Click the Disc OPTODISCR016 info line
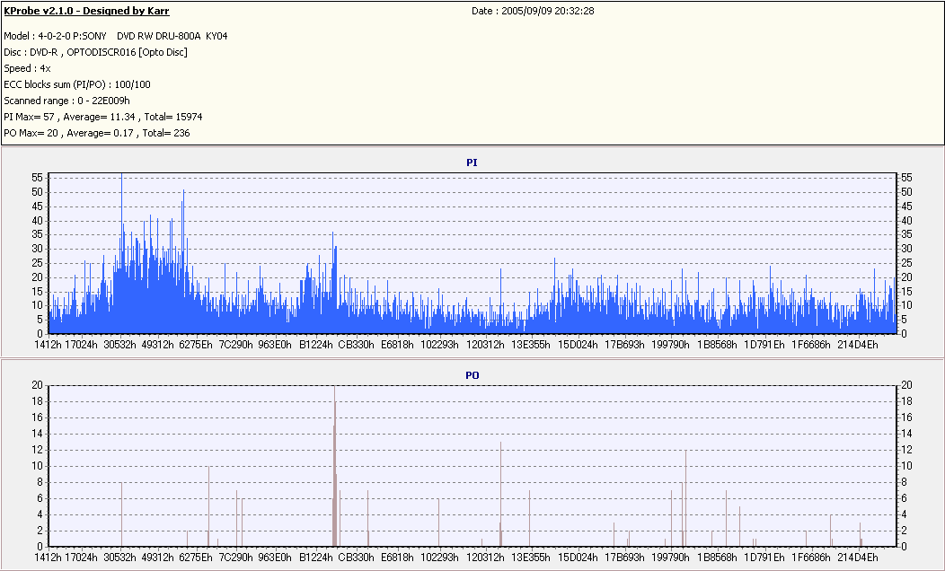The image size is (945, 571). tap(96, 52)
